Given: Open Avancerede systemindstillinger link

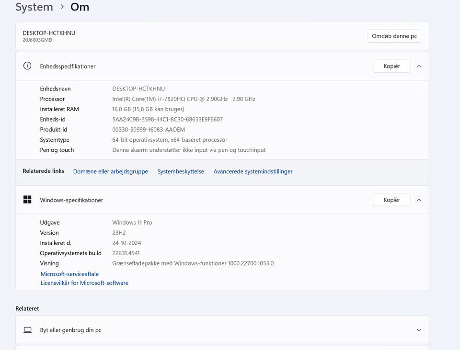Looking at the screenshot, I should click(253, 171).
